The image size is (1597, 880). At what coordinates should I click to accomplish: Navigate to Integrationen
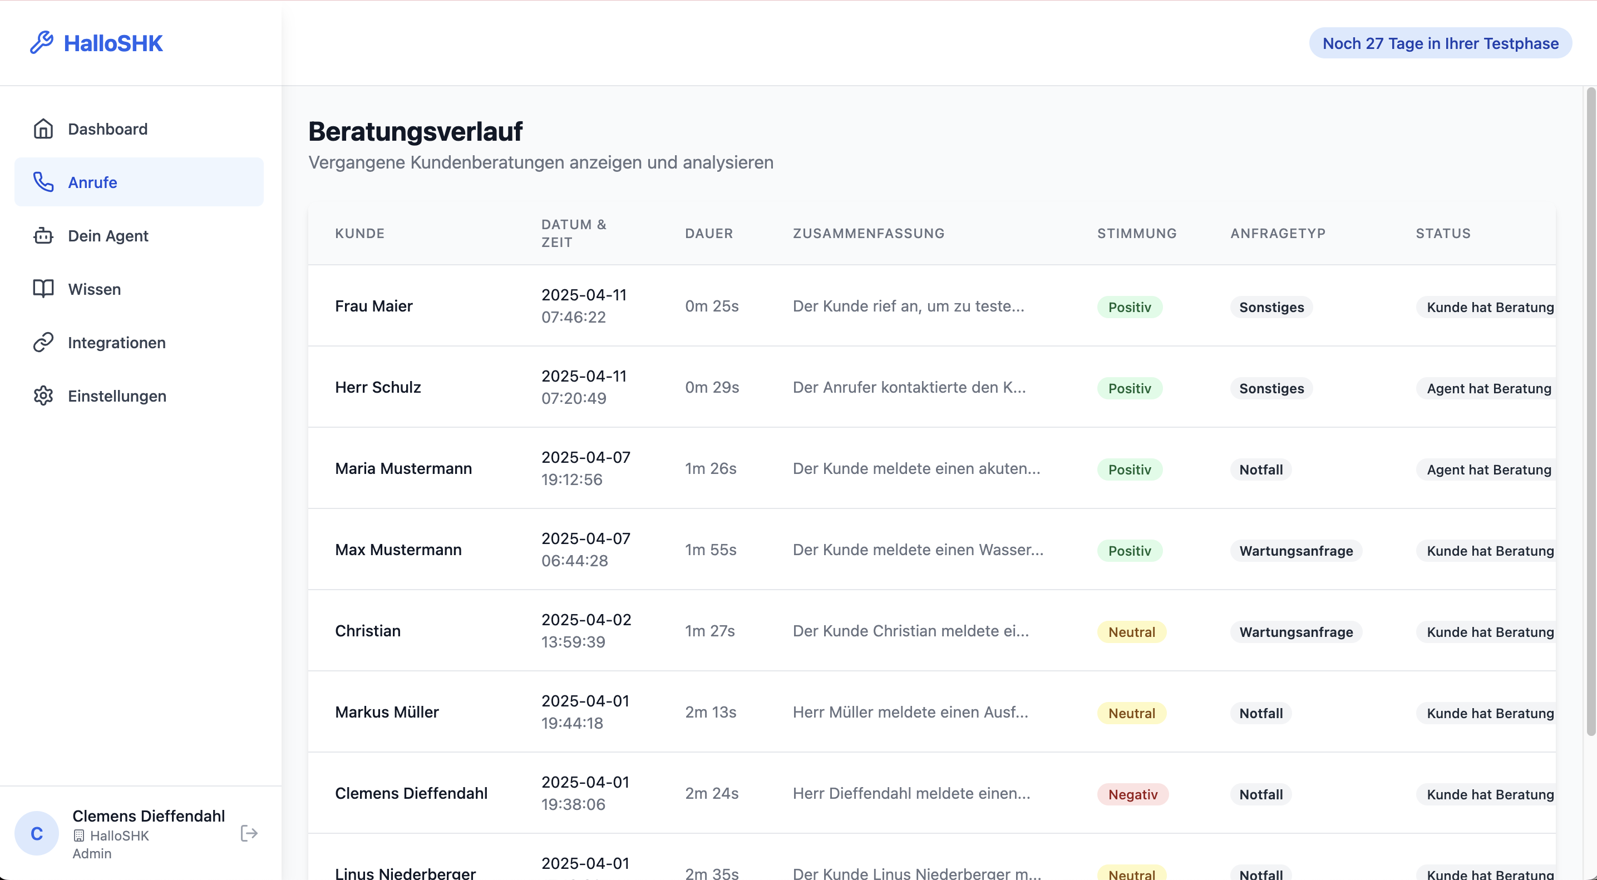[139, 342]
